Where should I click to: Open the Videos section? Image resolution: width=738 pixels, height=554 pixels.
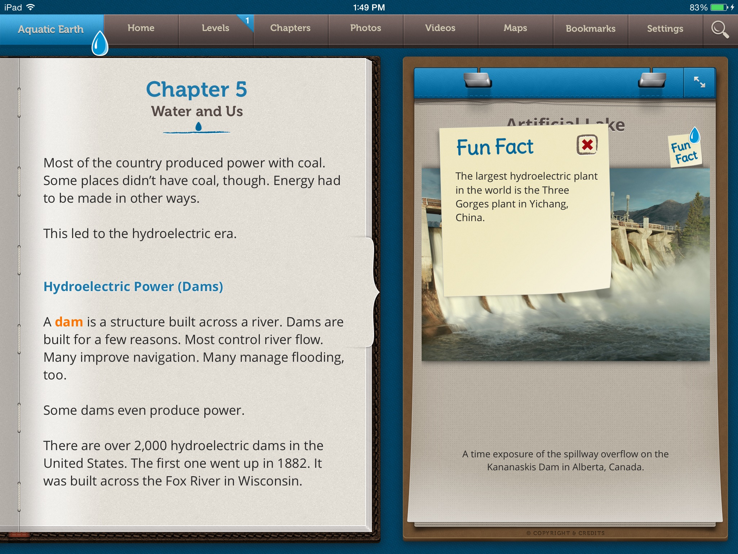point(440,28)
